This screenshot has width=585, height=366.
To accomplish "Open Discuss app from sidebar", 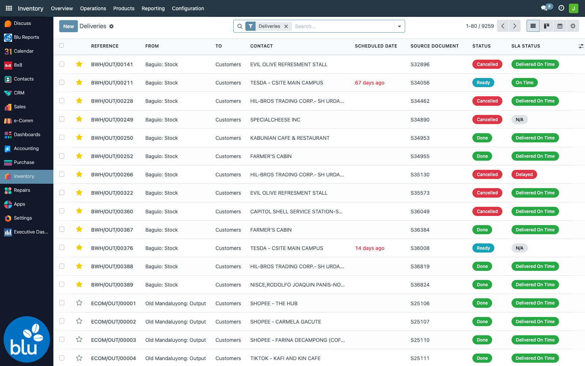I will tap(27, 23).
